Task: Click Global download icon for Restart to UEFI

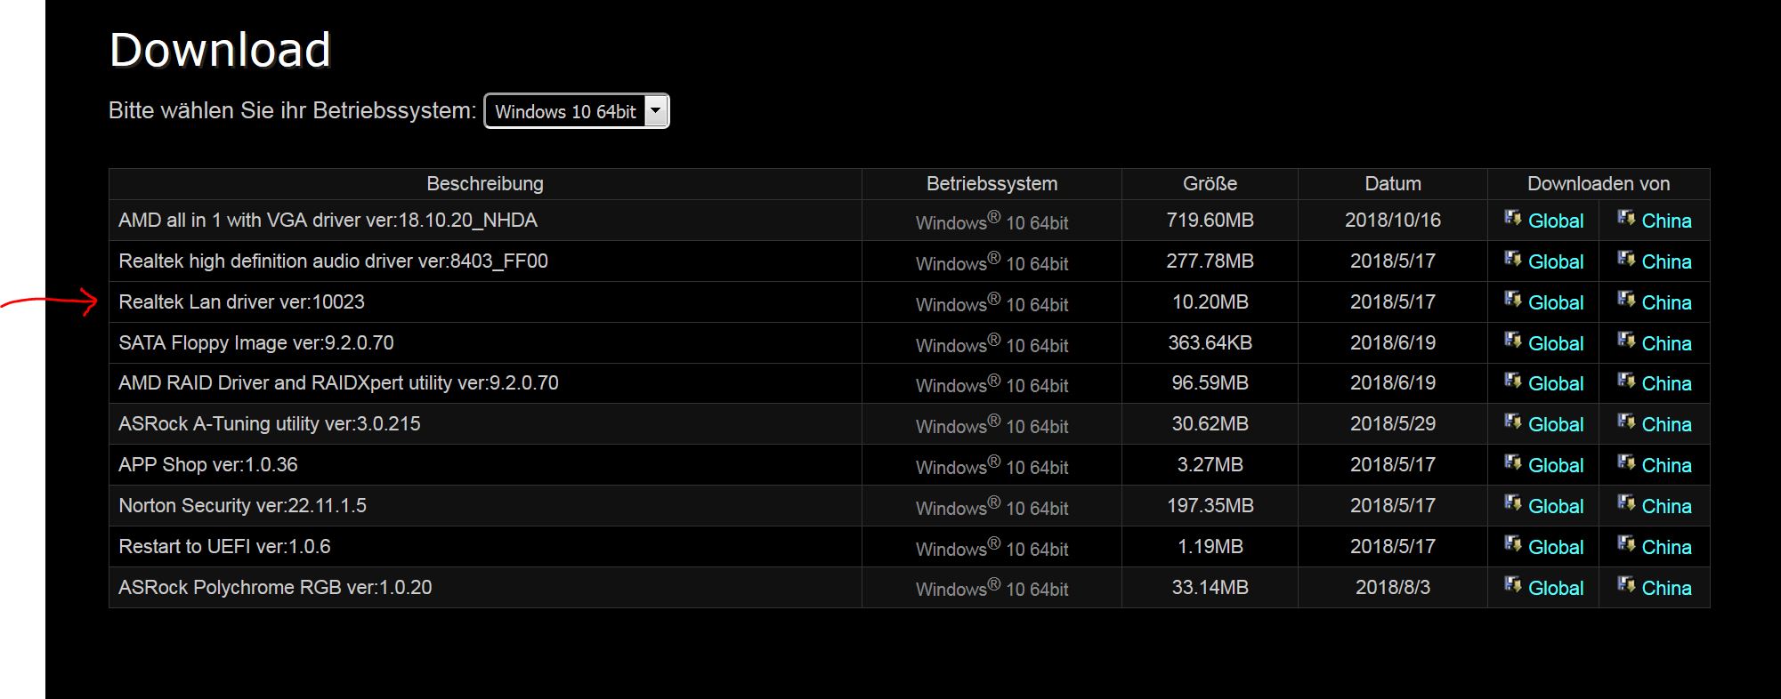Action: 1513,544
